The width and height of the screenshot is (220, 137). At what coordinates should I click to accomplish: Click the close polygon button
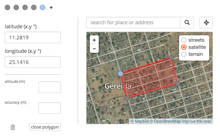45,127
